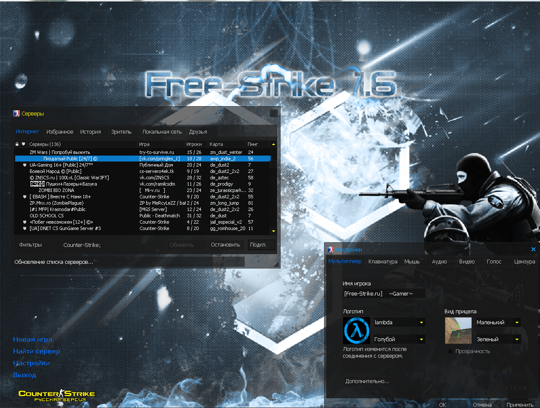
Task: Click Применить in the settings window
Action: (x=520, y=405)
